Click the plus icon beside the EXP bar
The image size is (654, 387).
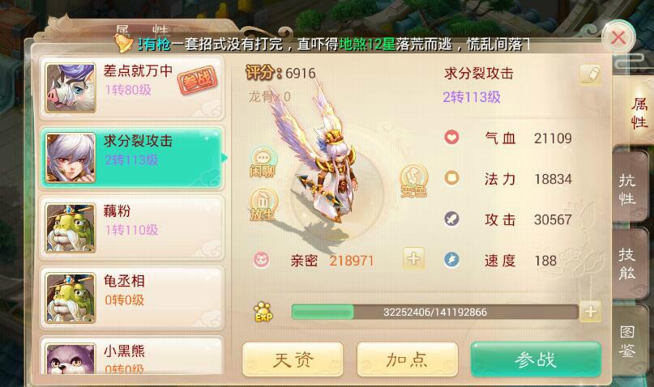click(x=590, y=311)
